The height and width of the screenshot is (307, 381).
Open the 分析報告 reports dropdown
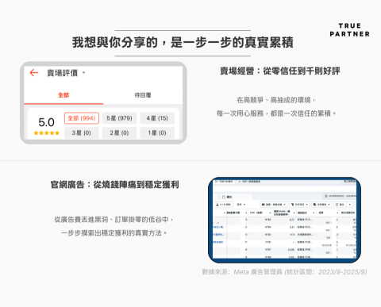[321, 205]
